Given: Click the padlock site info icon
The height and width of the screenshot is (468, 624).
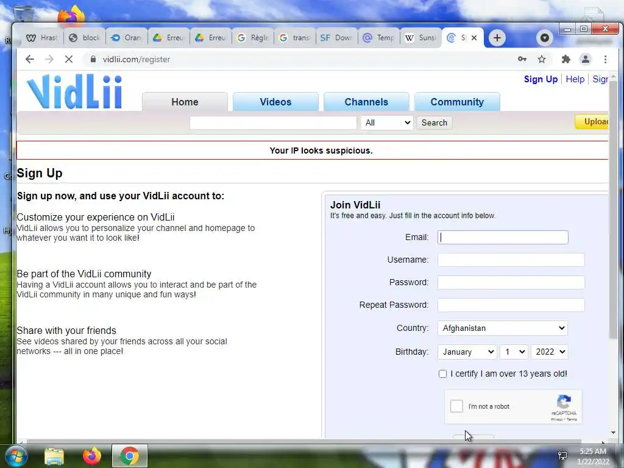Looking at the screenshot, I should pyautogui.click(x=93, y=59).
